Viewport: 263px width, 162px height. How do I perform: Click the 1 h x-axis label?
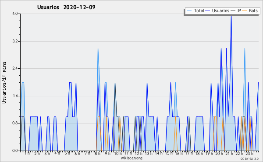(x=27, y=153)
